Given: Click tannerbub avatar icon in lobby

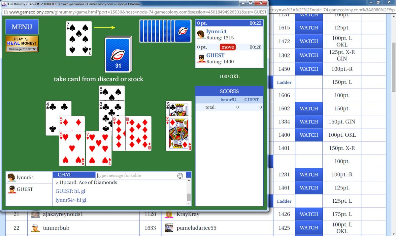Looking at the screenshot, I should (x=35, y=228).
